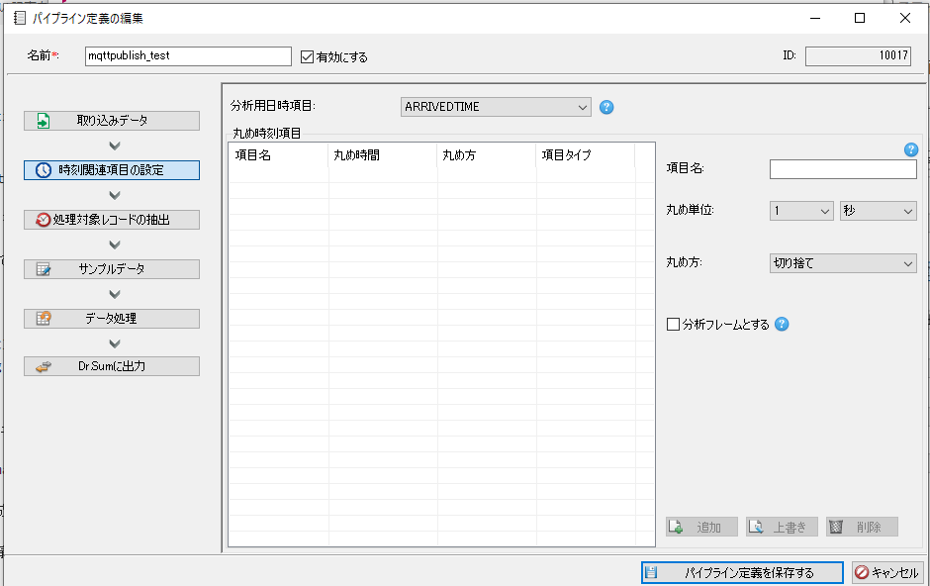
Task: Click chevron below 時刻関連項目の設定
Action: pos(115,195)
